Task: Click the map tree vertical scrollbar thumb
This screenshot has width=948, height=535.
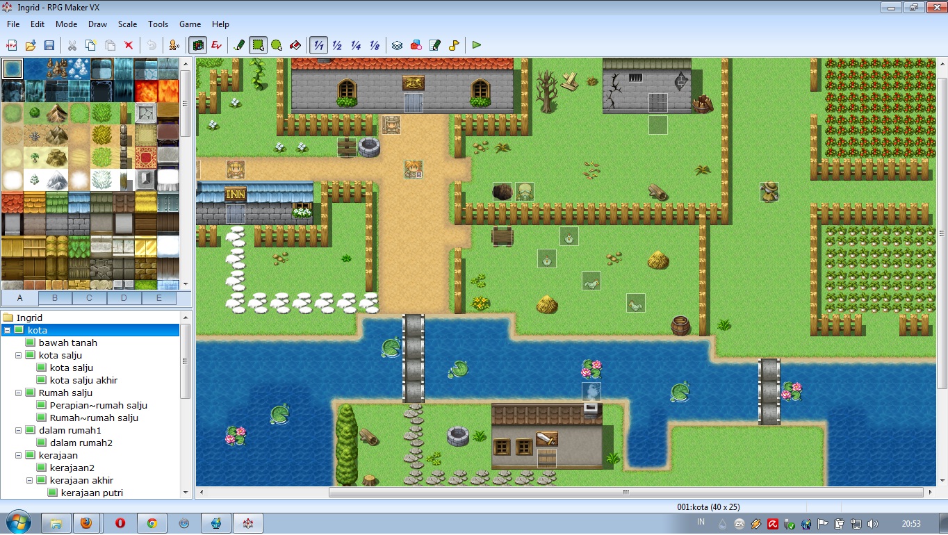Action: (186, 361)
